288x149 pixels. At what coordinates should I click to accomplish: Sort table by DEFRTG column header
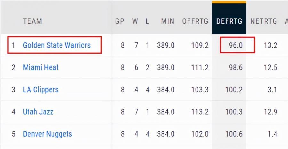(229, 21)
